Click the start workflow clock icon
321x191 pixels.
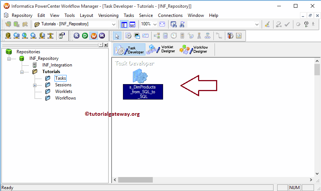coord(298,24)
